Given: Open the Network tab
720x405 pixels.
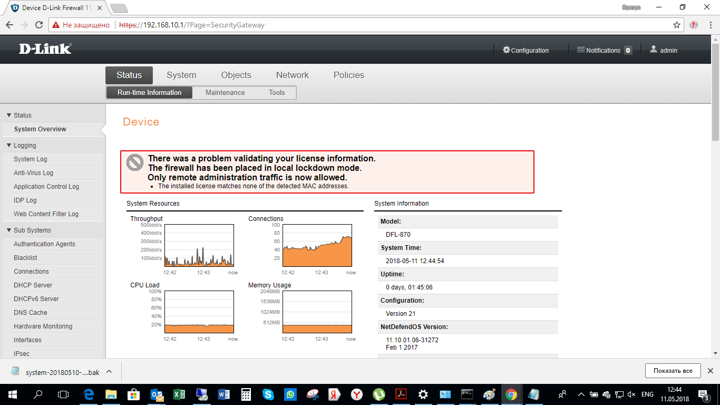Looking at the screenshot, I should click(292, 75).
